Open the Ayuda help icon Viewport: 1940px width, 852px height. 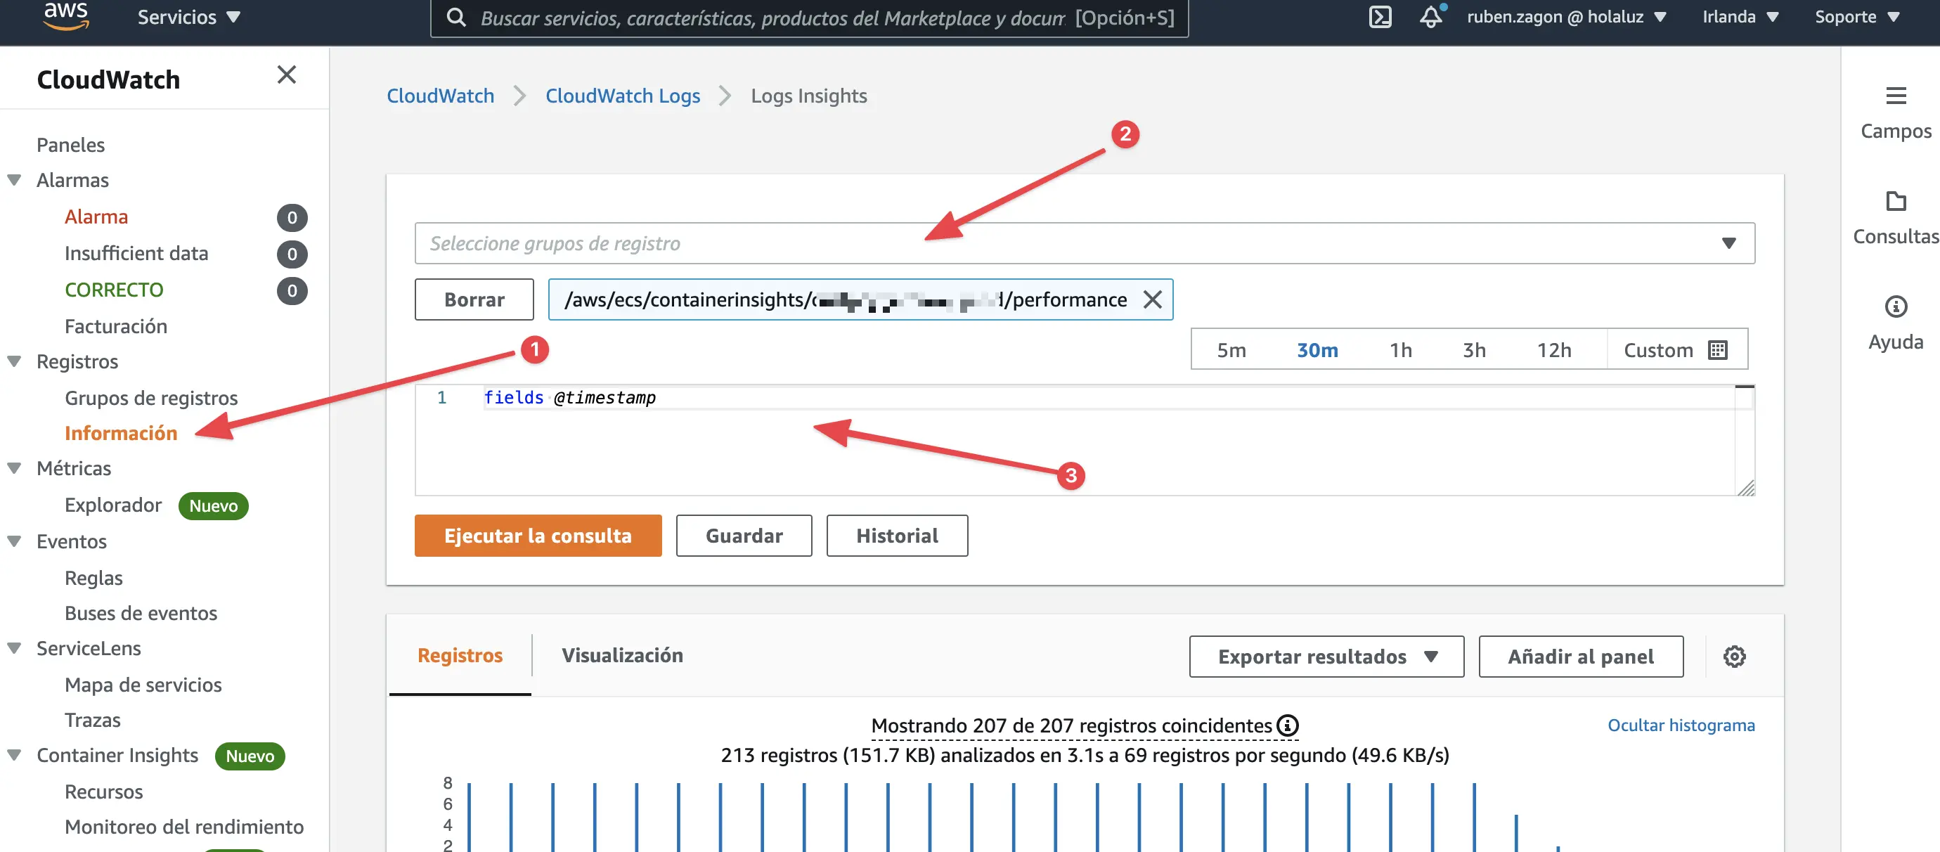point(1896,306)
